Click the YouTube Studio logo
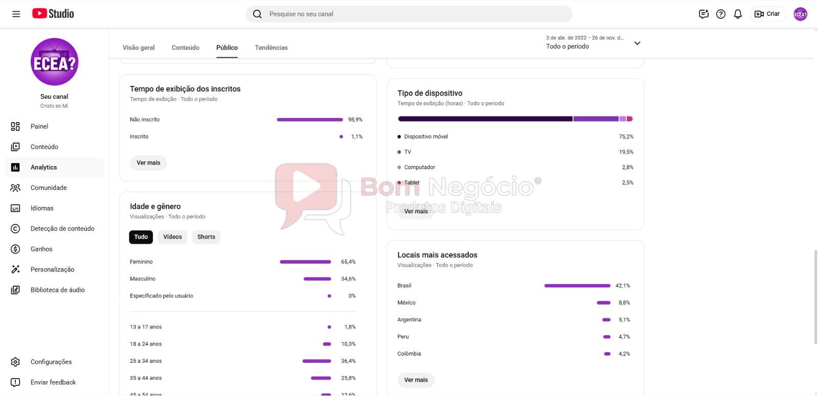The width and height of the screenshot is (818, 396). tap(53, 14)
